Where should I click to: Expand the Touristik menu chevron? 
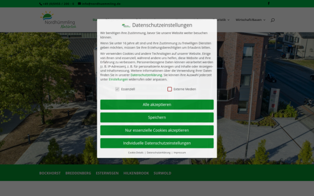tap(229, 20)
